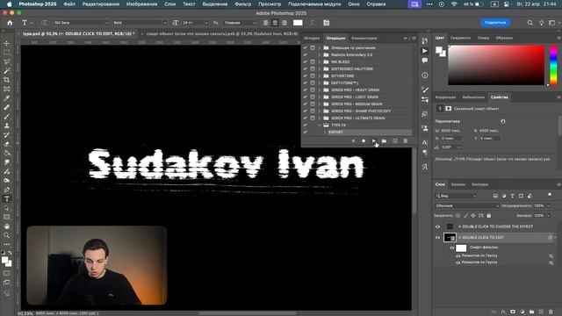Image resolution: width=562 pixels, height=316 pixels.
Task: Click the text color swatch in options bar
Action: [298, 23]
